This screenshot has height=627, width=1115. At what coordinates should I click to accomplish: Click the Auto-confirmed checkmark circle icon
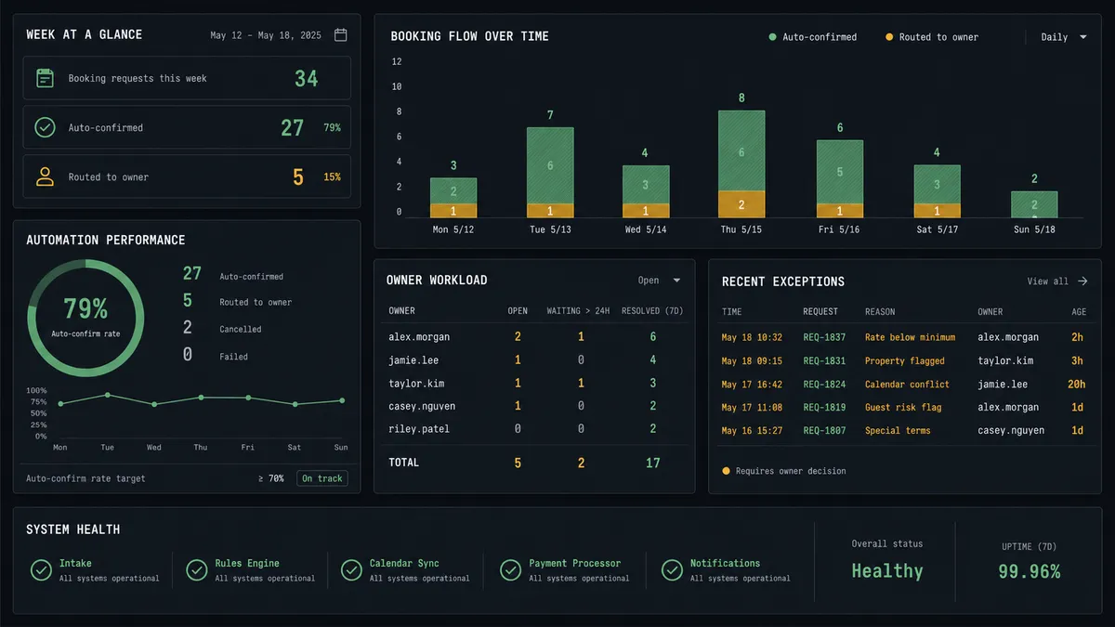pyautogui.click(x=45, y=127)
